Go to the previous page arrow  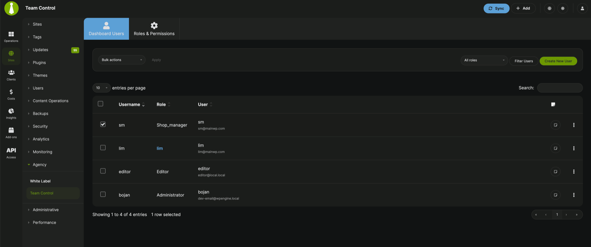[x=546, y=215]
